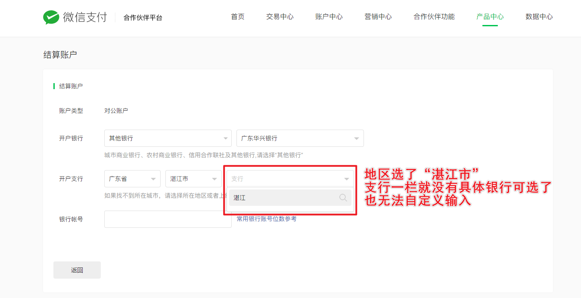Click the 银行帐号 input field
Viewport: 581px width, 298px height.
click(x=168, y=219)
